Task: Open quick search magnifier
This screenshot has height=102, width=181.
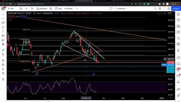Action: (x=155, y=8)
